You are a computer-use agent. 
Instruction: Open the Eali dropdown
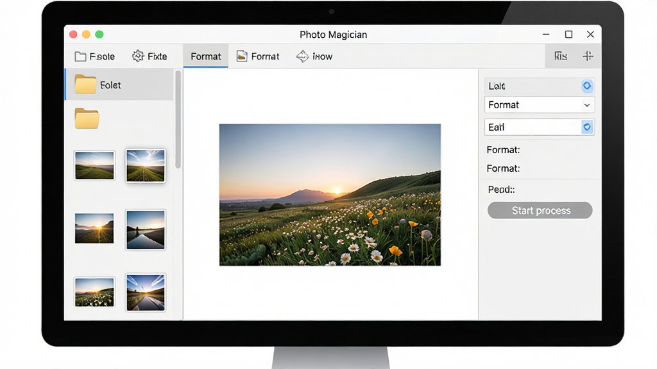(x=539, y=127)
